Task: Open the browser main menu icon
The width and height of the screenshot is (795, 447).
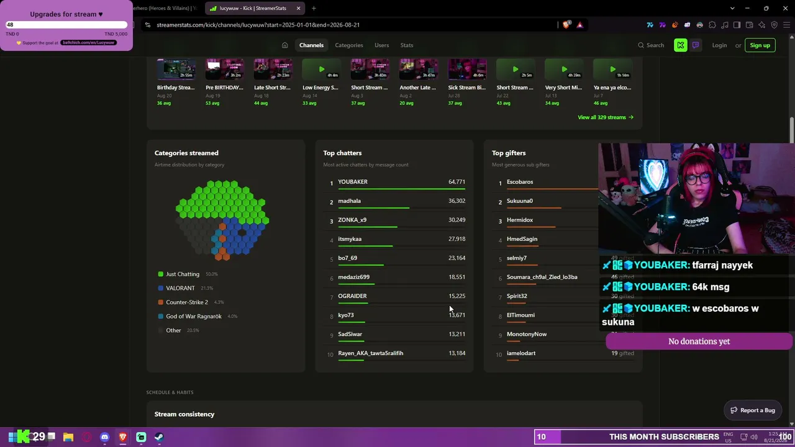Action: [x=786, y=25]
